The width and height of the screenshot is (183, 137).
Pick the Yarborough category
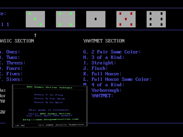coord(106,90)
